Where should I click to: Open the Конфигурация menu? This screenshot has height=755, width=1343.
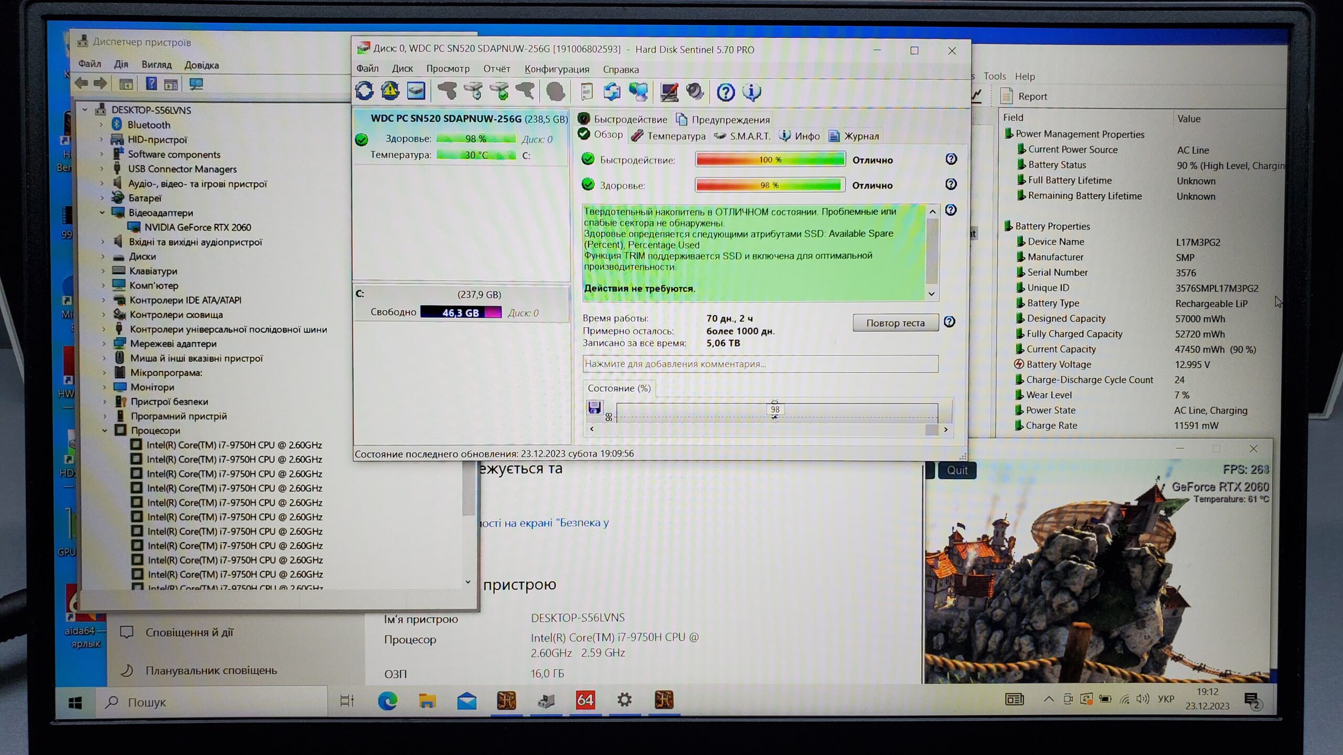coord(557,69)
